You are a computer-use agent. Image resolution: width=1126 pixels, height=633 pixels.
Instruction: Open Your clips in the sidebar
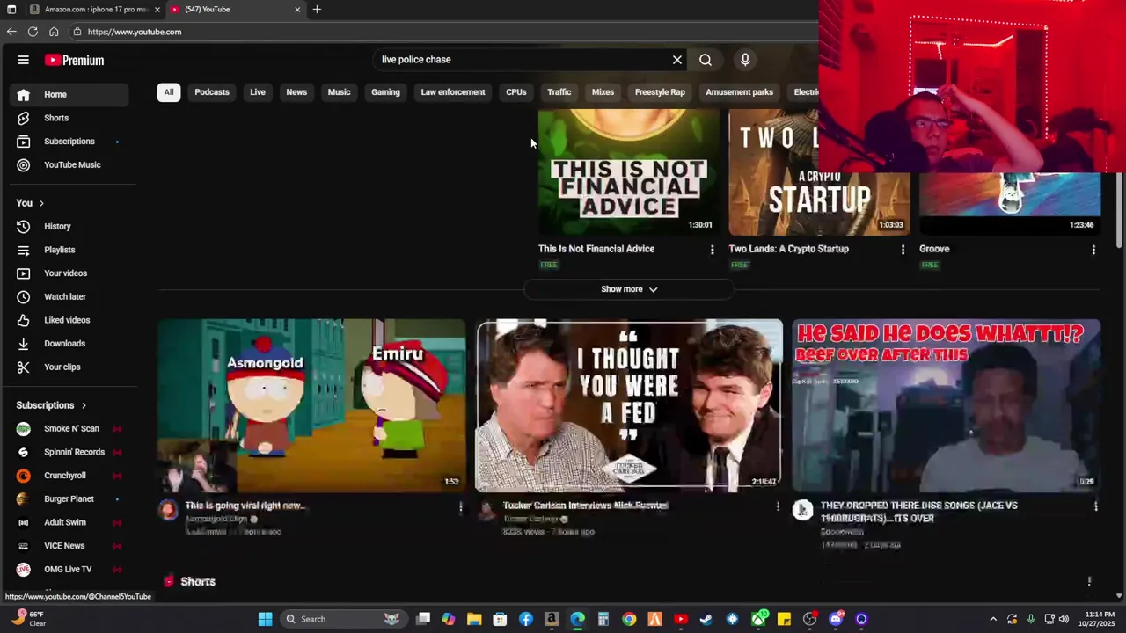[69, 367]
